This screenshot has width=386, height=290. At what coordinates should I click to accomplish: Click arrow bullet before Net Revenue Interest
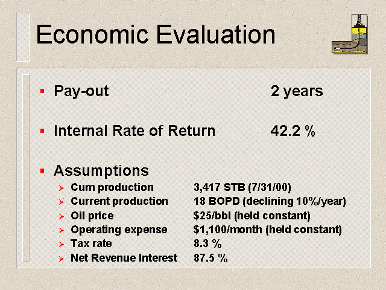click(62, 259)
